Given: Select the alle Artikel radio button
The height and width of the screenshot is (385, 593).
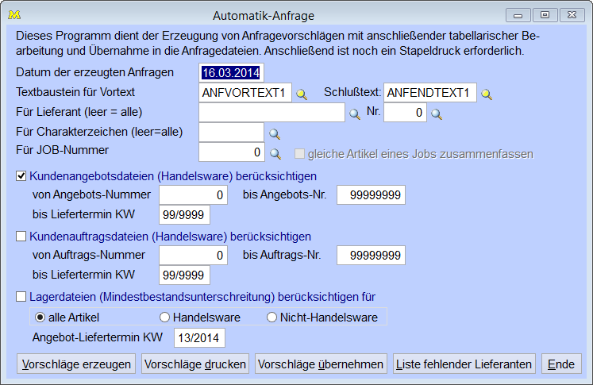Looking at the screenshot, I should tap(40, 317).
